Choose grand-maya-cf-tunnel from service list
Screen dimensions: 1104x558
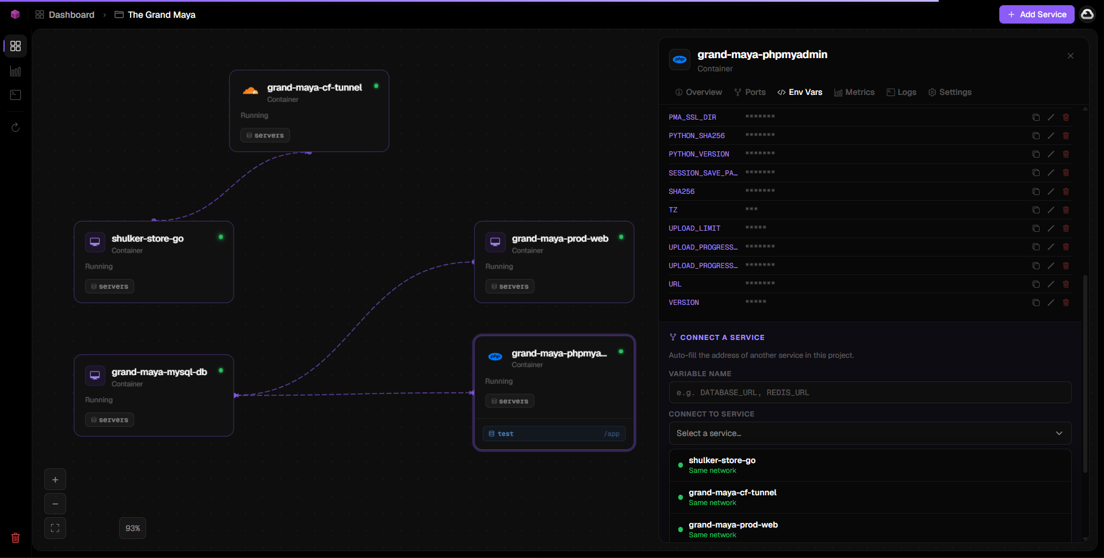click(x=870, y=497)
